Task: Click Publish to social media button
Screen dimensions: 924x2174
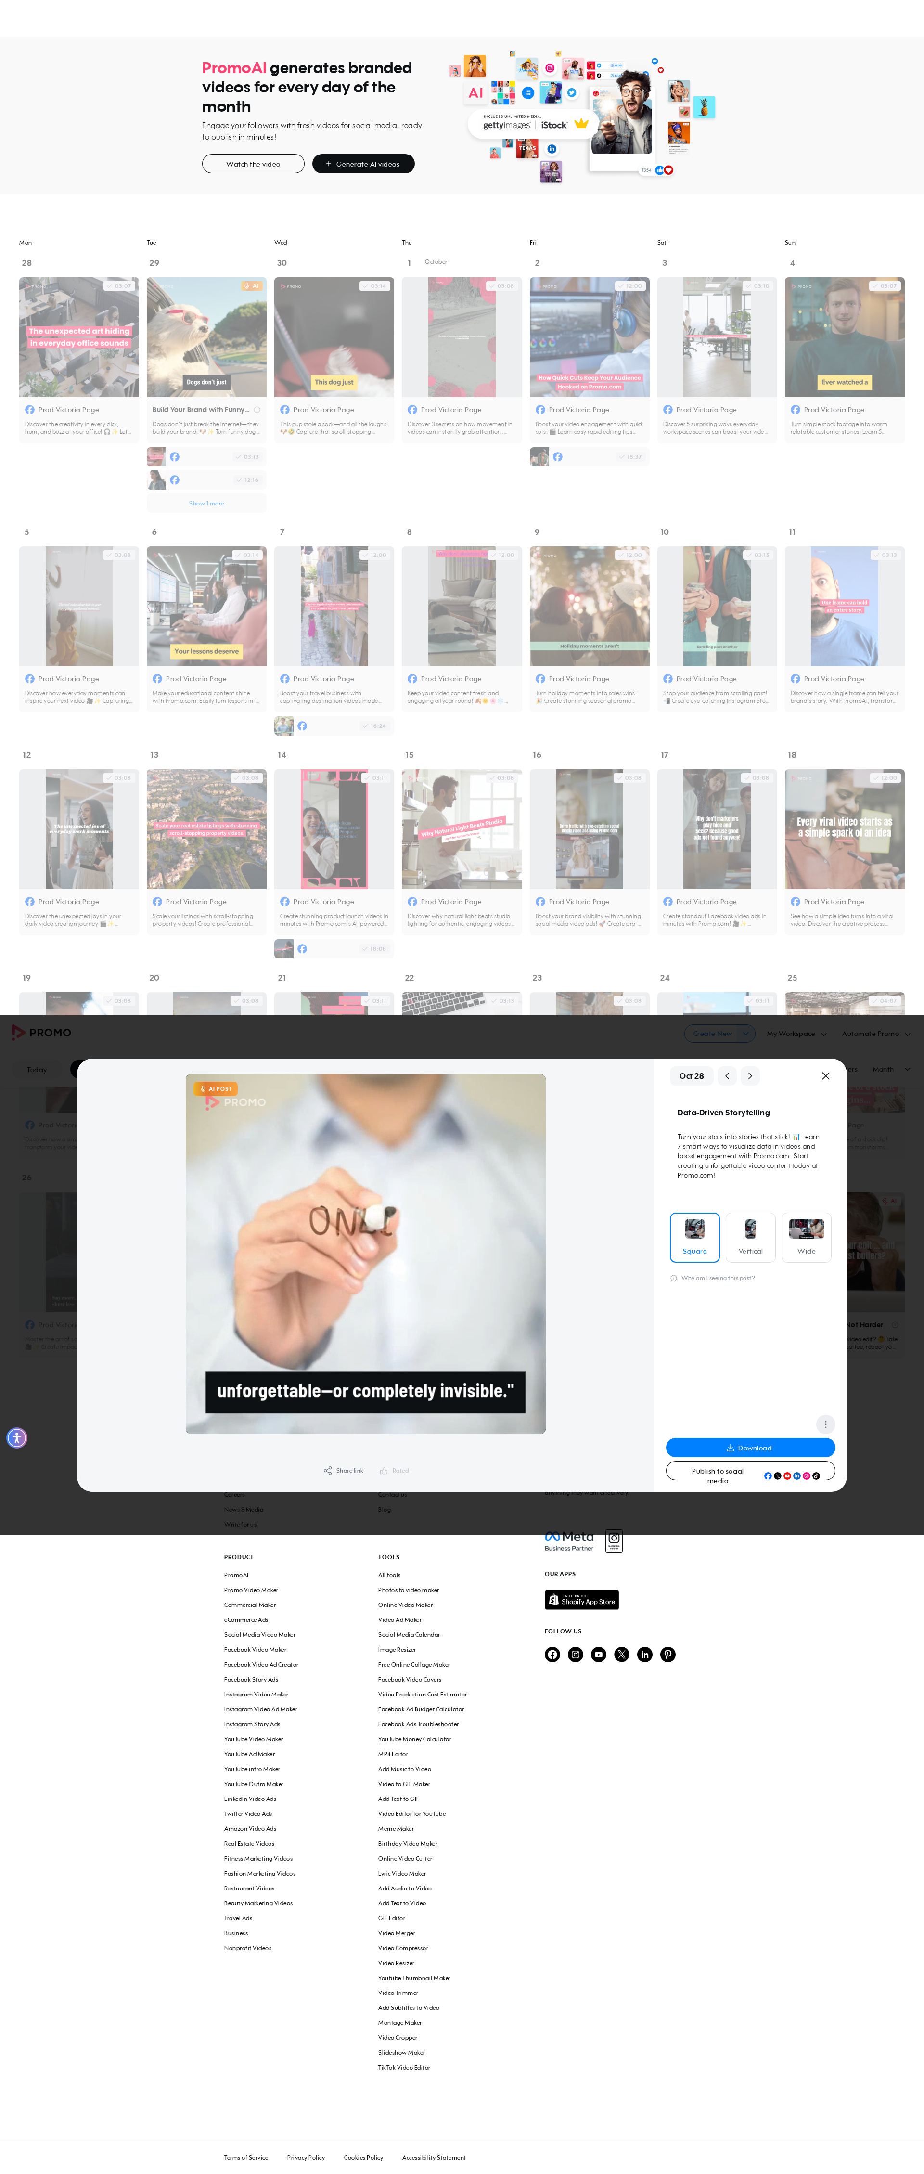Action: click(x=750, y=1471)
